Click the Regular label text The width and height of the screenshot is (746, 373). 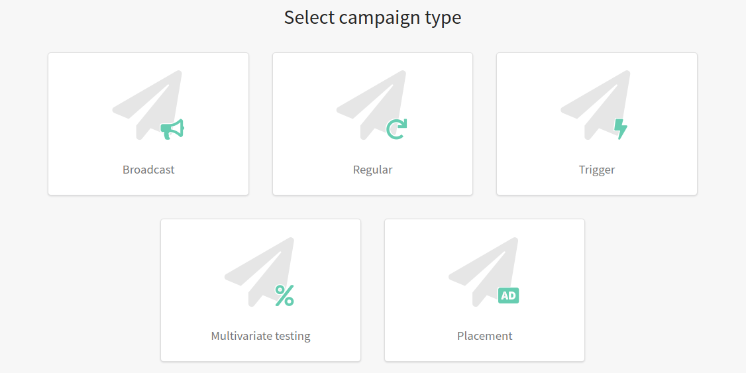pyautogui.click(x=372, y=170)
